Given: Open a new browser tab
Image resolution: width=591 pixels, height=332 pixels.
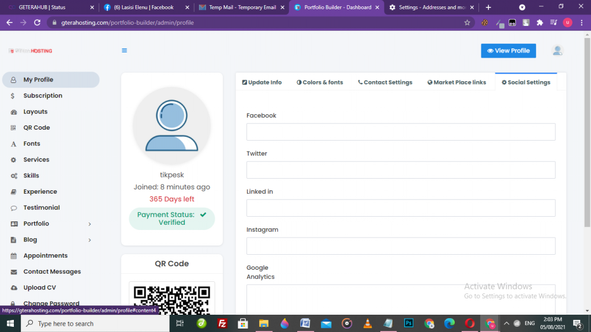Looking at the screenshot, I should coord(488,7).
